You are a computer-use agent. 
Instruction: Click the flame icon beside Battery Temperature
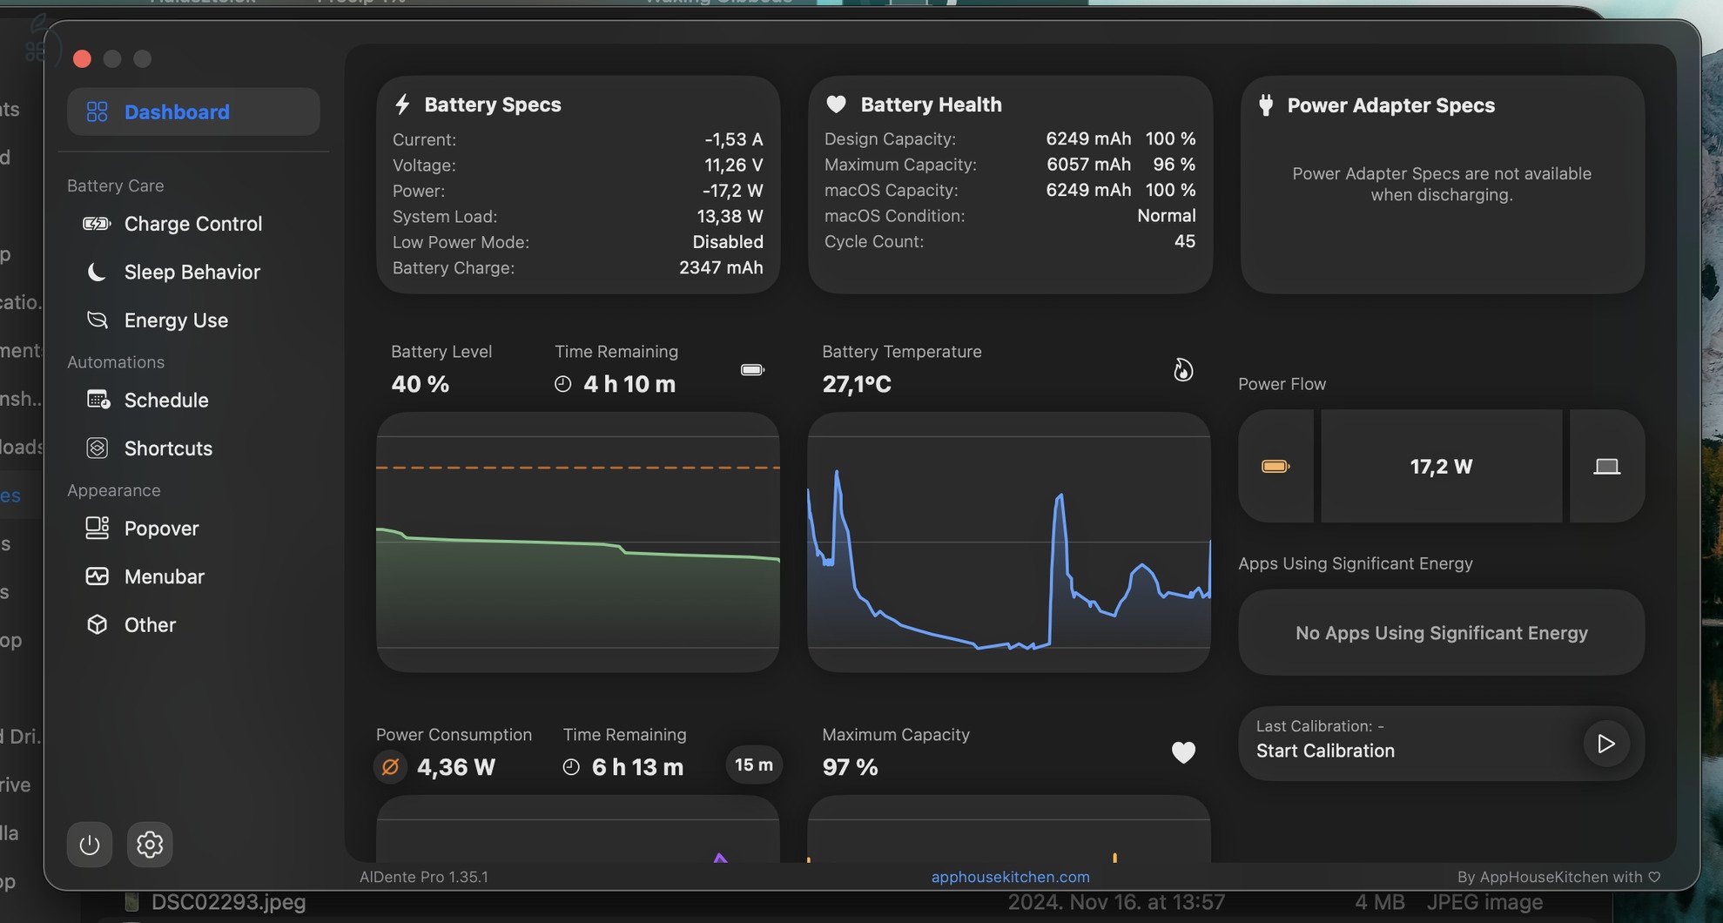1182,370
